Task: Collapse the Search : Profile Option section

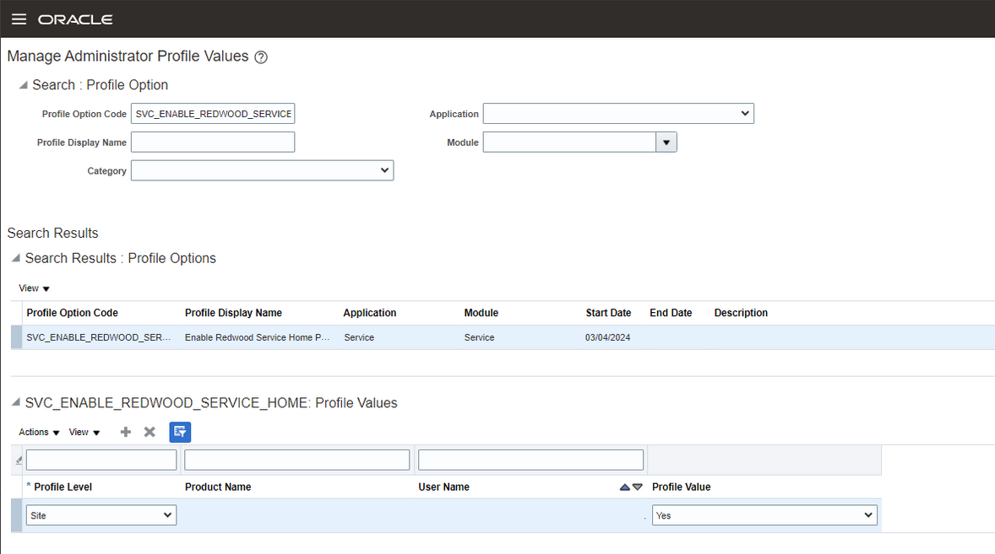Action: tap(23, 85)
